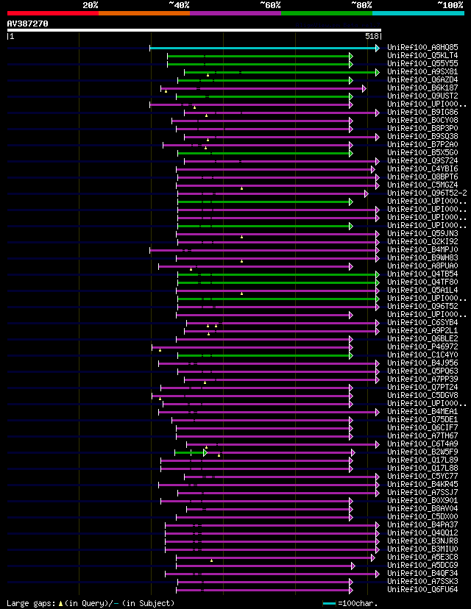Viewport: 471px width, 609px height.
Task: Select the UniRef100_B9SQ38 label
Action: (x=423, y=136)
